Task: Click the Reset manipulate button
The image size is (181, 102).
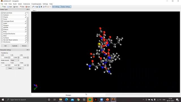Action: (x=10, y=68)
